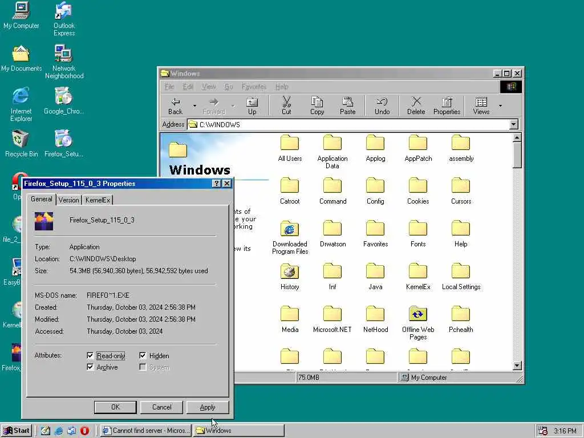Click the Windows taskbar button
Viewport: 584px width, 438px height.
(x=238, y=431)
